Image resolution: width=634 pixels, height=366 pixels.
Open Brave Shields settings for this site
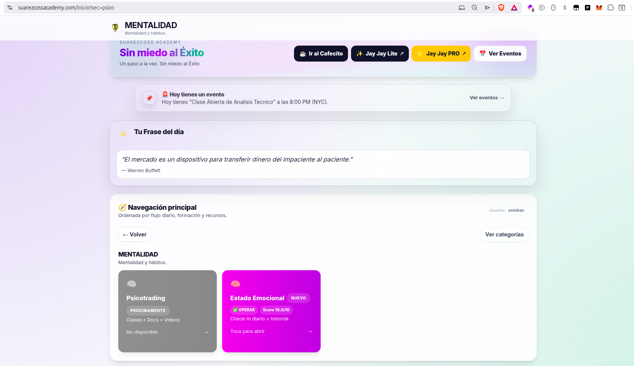(501, 7)
